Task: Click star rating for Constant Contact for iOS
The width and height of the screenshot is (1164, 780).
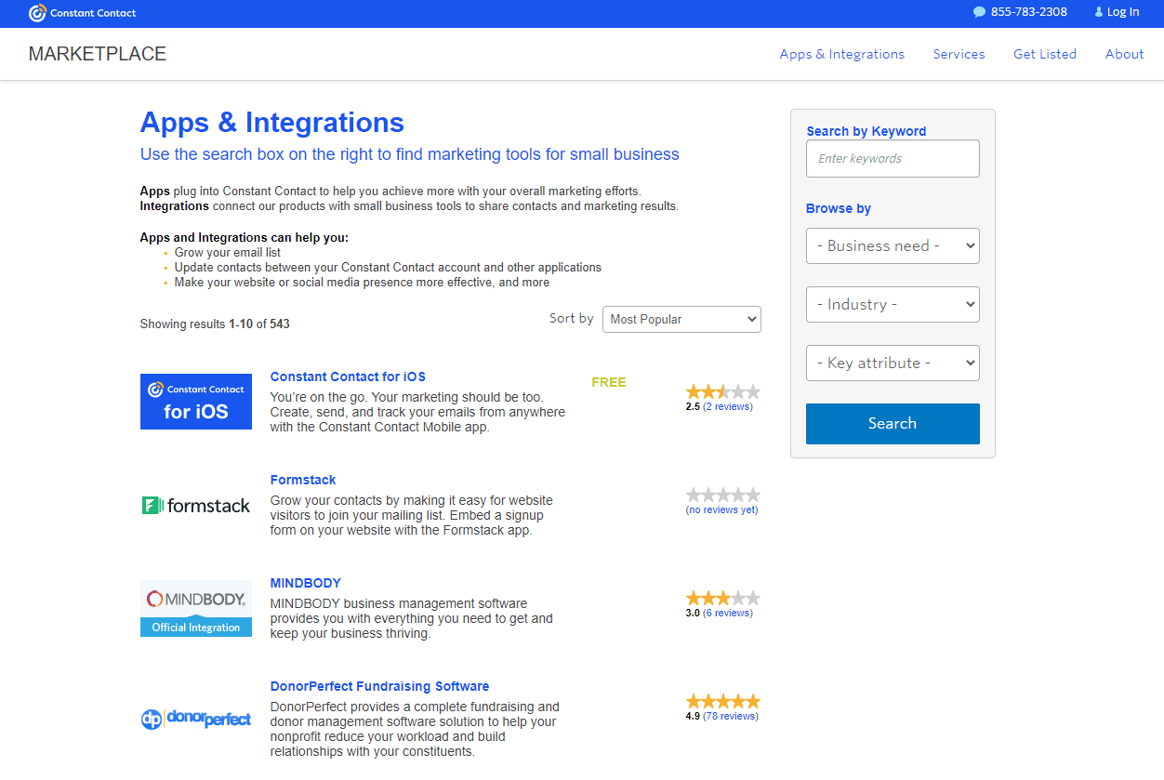Action: pyautogui.click(x=723, y=392)
